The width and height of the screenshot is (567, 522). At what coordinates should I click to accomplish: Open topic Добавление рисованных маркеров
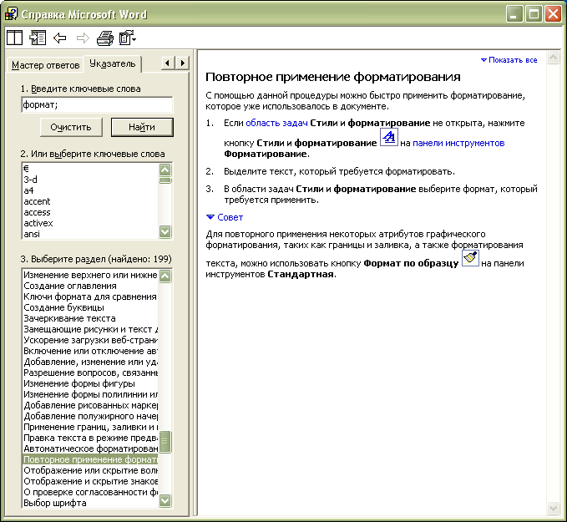tap(90, 405)
